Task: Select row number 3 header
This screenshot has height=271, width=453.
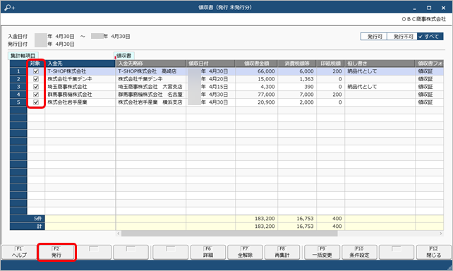Action: tap(18, 87)
